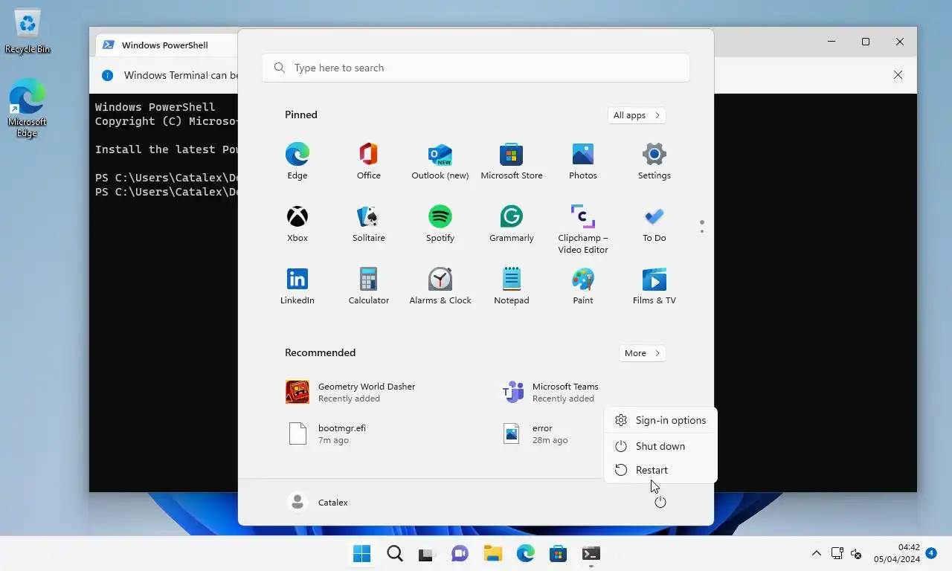Launch the Office pinned app
This screenshot has width=952, height=571.
(x=369, y=161)
